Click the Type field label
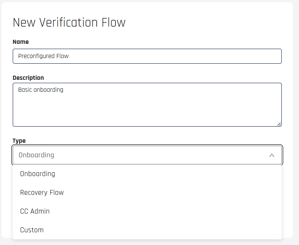The height and width of the screenshot is (245, 299). pos(19,141)
